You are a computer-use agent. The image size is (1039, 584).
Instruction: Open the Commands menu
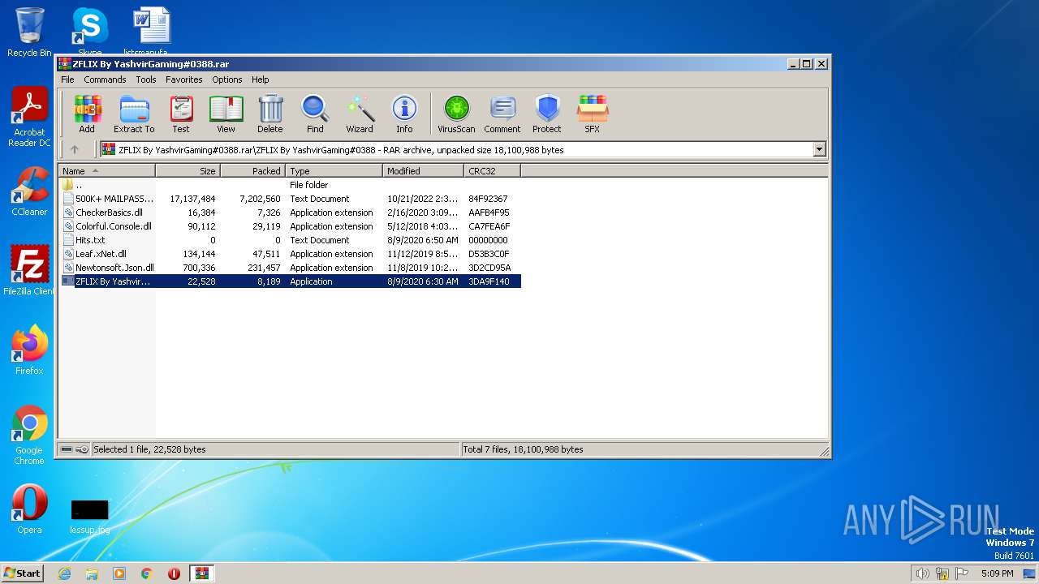105,79
